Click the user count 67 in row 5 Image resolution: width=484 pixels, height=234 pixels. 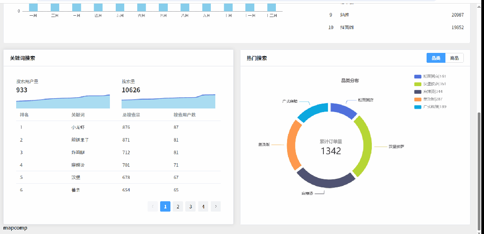click(x=176, y=178)
